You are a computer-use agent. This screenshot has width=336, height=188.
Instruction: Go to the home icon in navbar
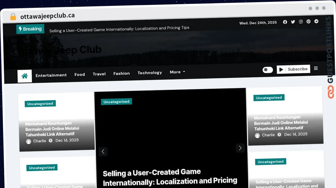click(25, 76)
